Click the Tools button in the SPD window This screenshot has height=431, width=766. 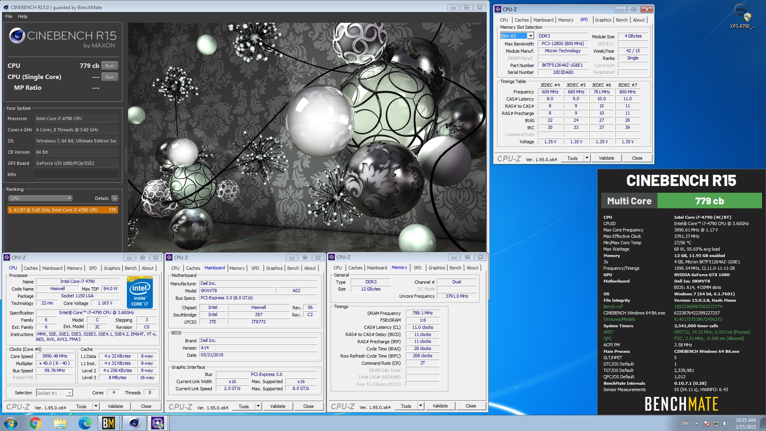tap(573, 158)
